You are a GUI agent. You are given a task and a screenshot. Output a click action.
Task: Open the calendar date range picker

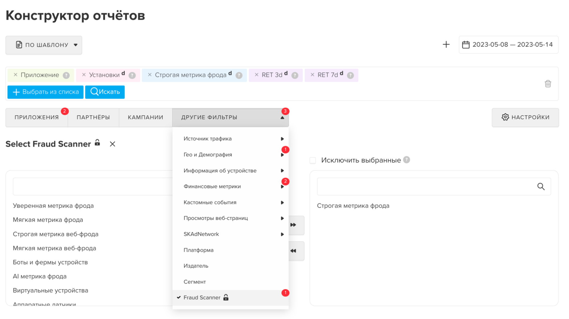(508, 45)
